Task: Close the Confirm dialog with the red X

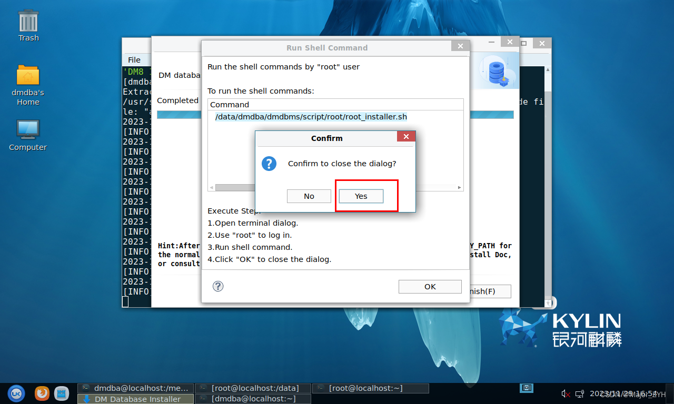Action: point(406,137)
